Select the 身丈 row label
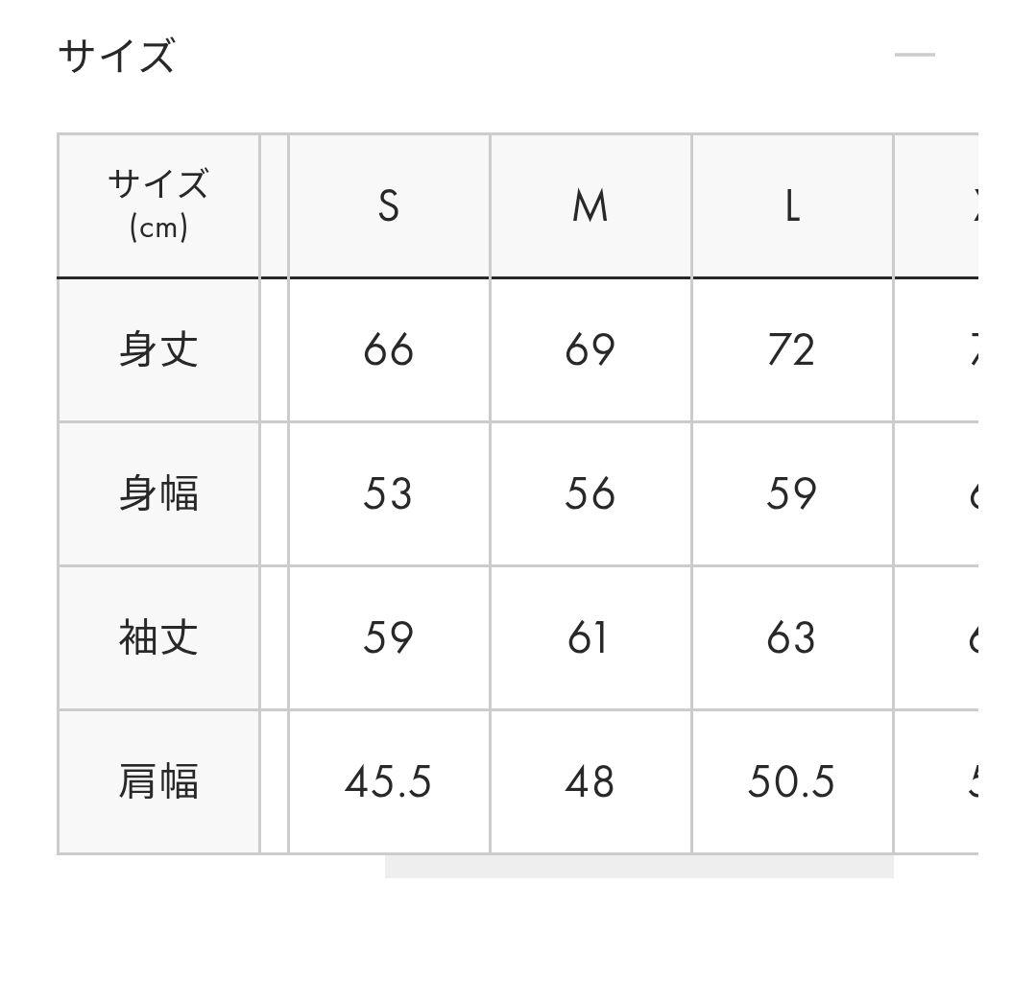The width and height of the screenshot is (1036, 982). click(x=158, y=349)
